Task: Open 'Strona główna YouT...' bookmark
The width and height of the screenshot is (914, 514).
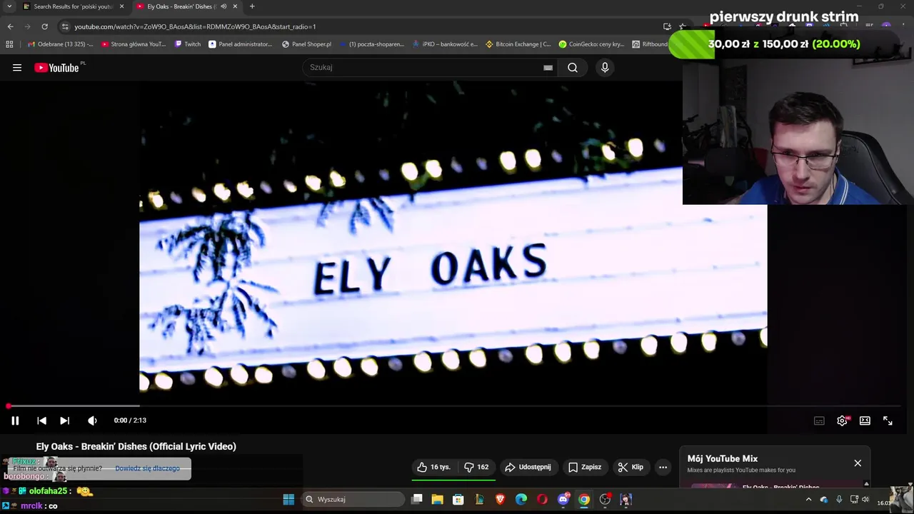Action: point(134,44)
